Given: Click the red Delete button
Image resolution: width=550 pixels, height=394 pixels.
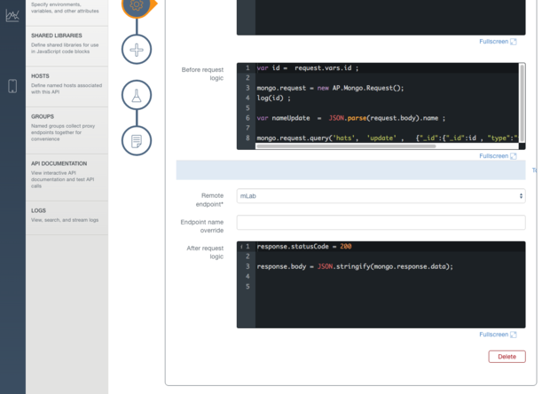Looking at the screenshot, I should tap(507, 357).
